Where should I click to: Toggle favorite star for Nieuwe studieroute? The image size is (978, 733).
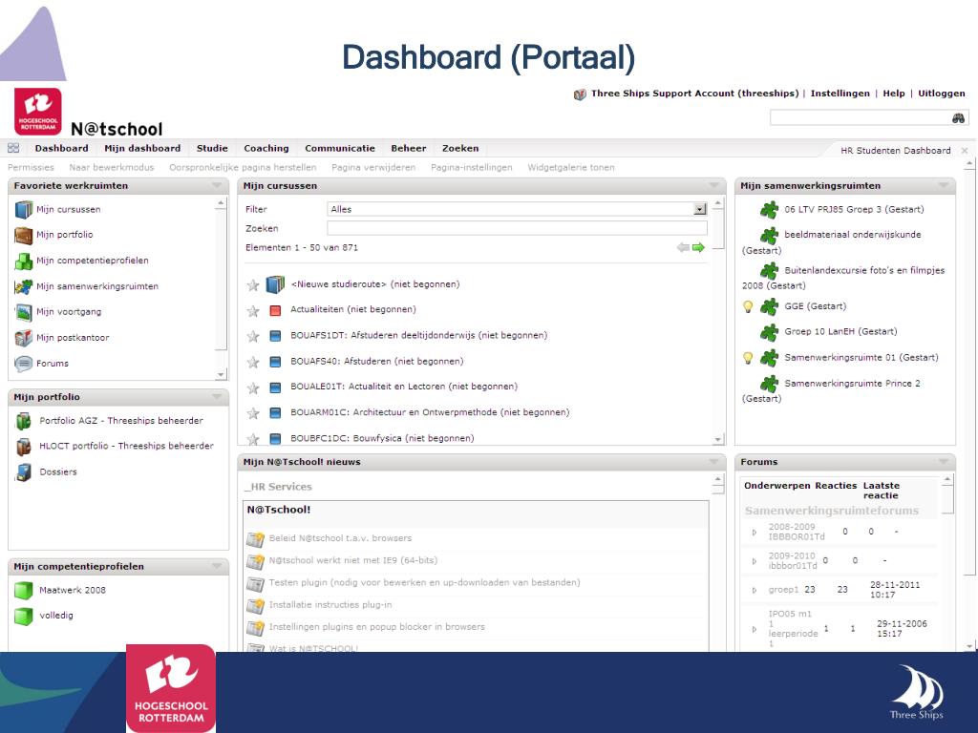click(x=252, y=285)
